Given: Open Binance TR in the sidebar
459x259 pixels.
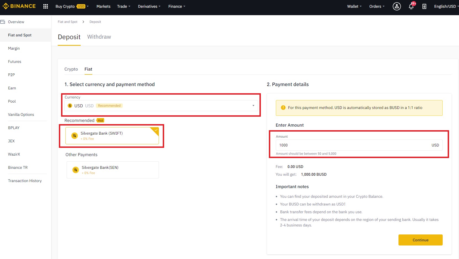Looking at the screenshot, I should [18, 167].
